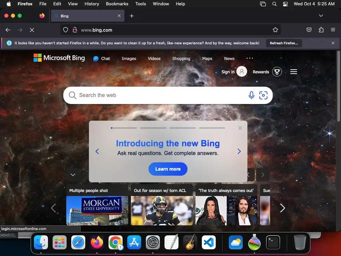Close the Bing tab
The image size is (341, 256).
[x=119, y=16]
